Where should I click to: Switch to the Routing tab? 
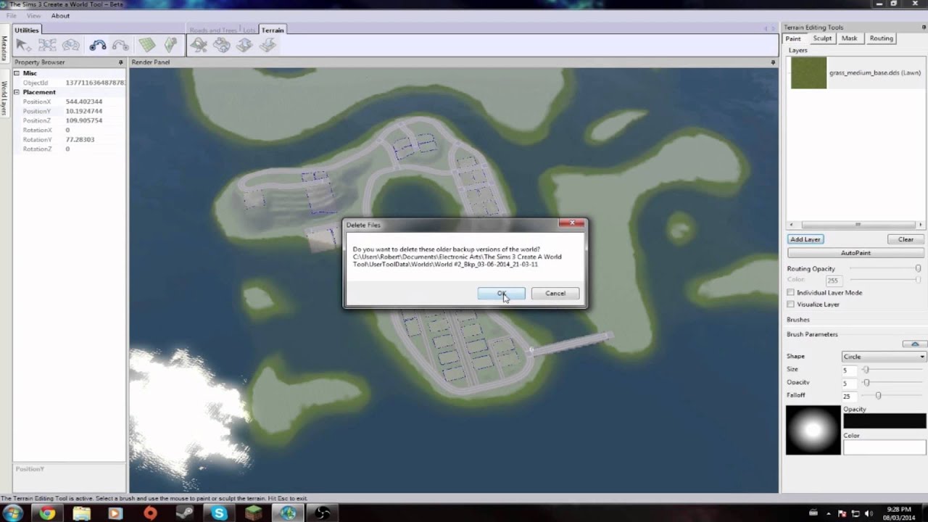[x=881, y=38]
